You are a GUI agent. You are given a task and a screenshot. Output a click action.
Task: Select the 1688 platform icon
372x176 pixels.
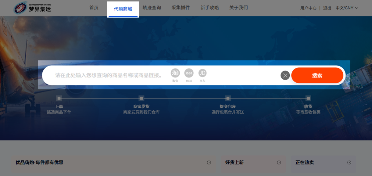point(189,73)
